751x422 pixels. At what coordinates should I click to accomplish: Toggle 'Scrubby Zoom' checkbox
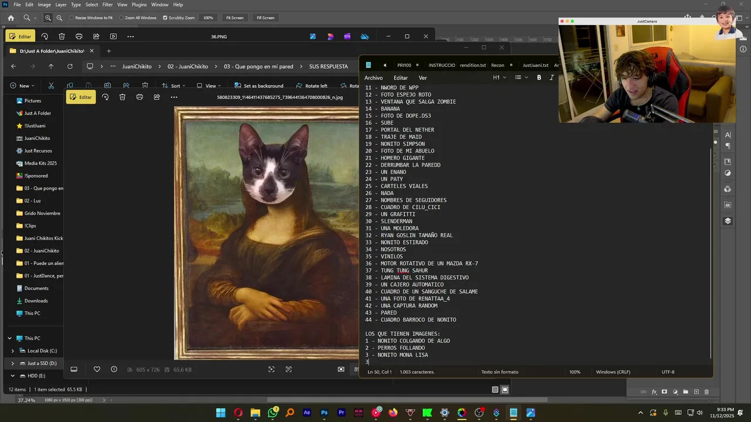165,18
